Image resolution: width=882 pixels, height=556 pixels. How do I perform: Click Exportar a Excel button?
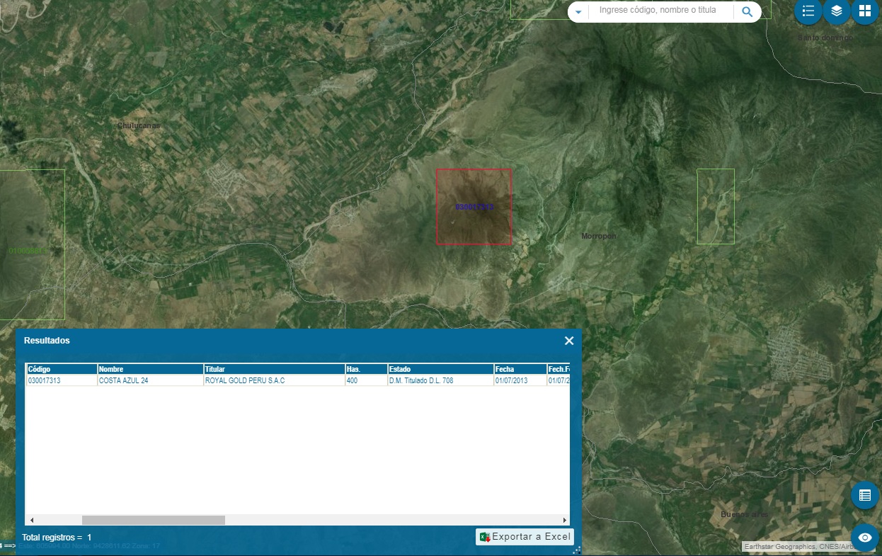pos(525,537)
